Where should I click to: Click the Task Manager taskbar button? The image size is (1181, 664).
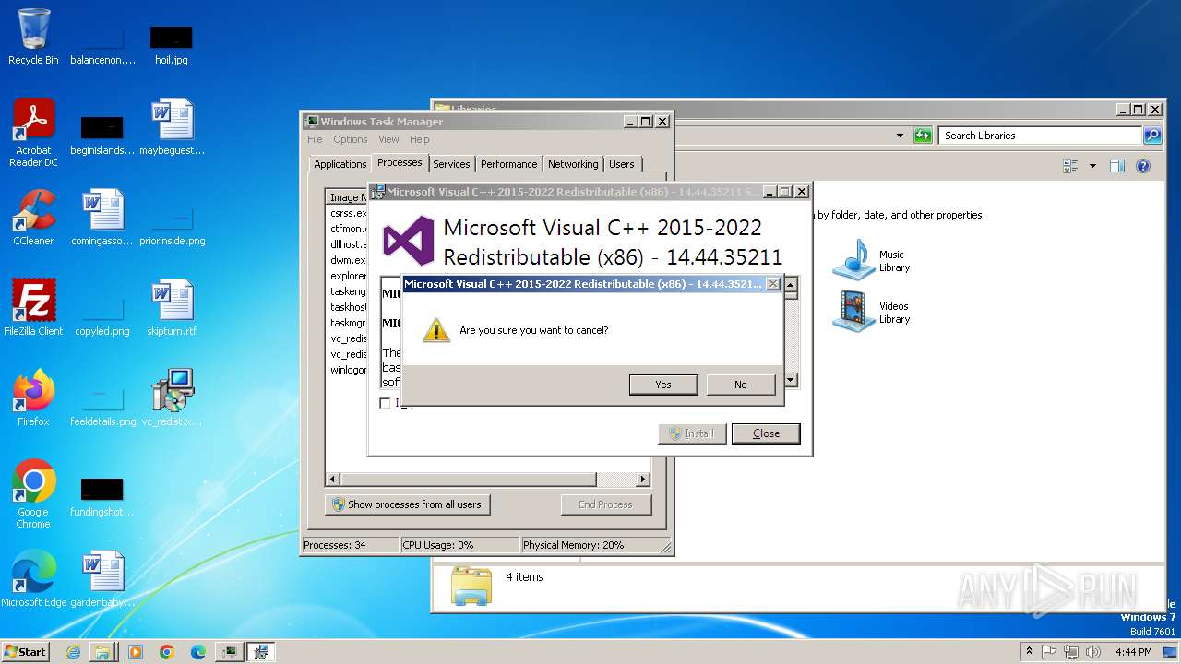point(230,652)
